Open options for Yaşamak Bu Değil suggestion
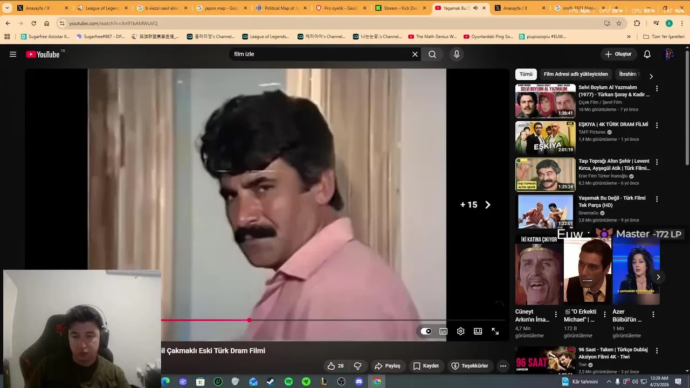 pyautogui.click(x=657, y=199)
